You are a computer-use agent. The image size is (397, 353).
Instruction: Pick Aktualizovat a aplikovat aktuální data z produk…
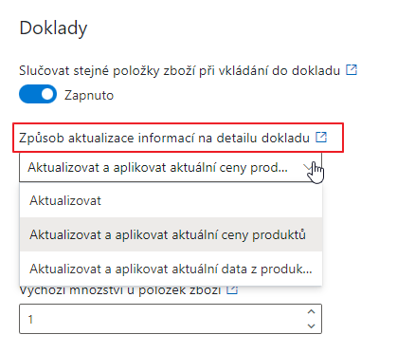171,269
